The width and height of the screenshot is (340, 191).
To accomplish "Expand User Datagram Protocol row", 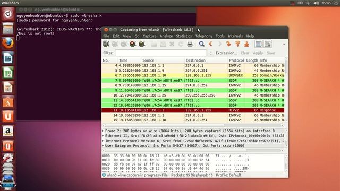I will (x=103, y=146).
